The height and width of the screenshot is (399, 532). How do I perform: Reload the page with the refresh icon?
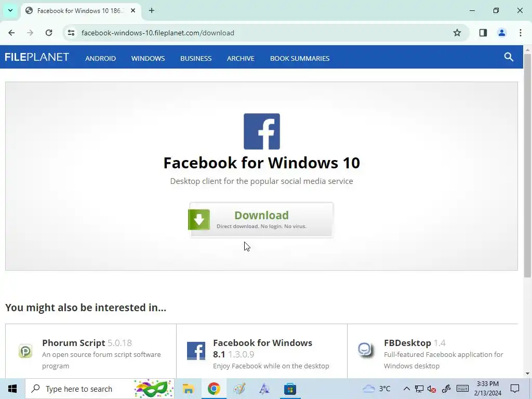(49, 33)
